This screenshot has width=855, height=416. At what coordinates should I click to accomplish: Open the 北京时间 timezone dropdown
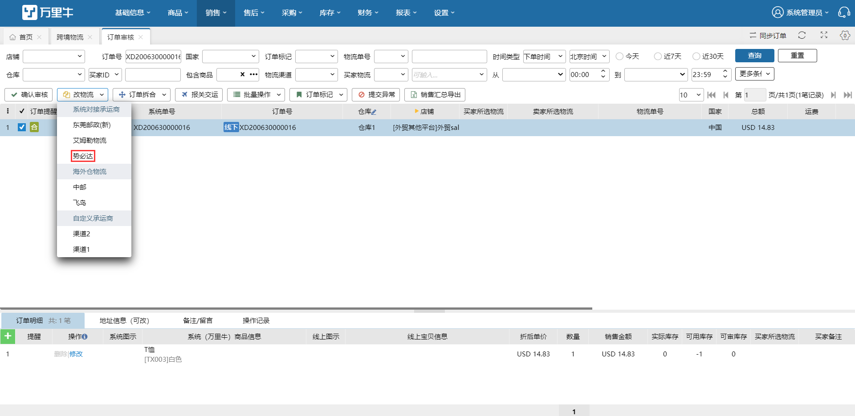click(589, 57)
